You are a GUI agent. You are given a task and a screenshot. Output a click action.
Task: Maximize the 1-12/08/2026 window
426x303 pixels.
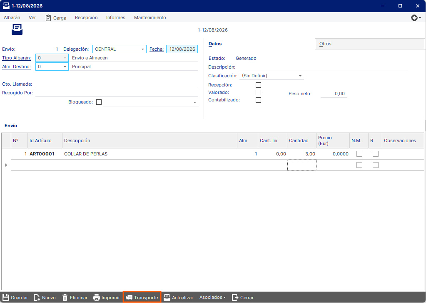click(400, 6)
